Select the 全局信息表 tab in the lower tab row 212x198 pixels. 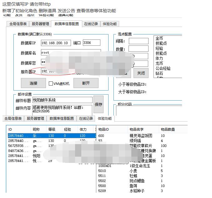[x=13, y=119]
